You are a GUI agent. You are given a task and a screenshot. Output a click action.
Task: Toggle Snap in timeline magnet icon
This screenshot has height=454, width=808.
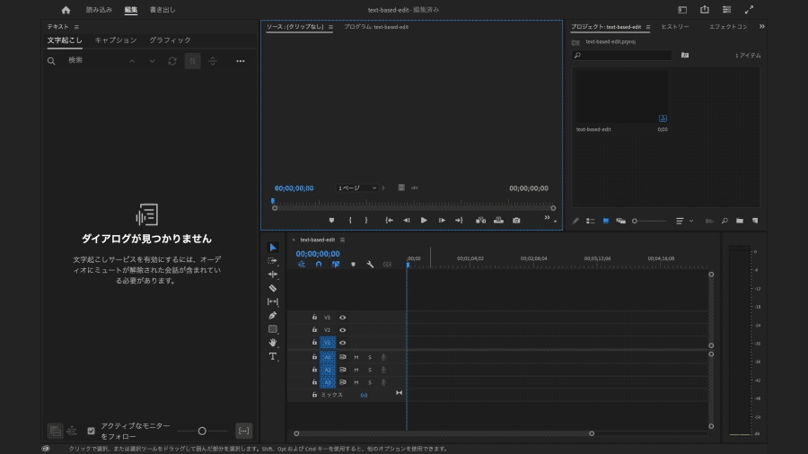coord(319,264)
